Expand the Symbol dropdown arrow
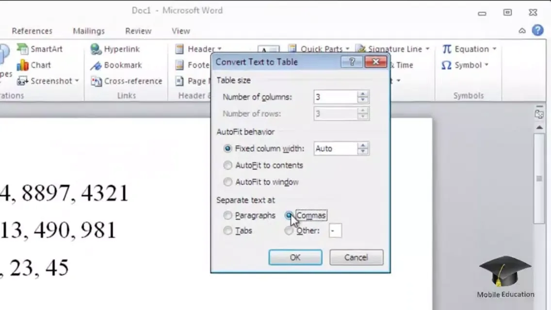The image size is (551, 310). 486,65
